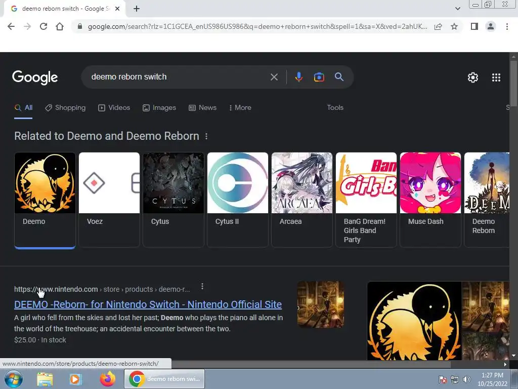Open the browser home page
This screenshot has width=518, height=389.
pos(60,26)
